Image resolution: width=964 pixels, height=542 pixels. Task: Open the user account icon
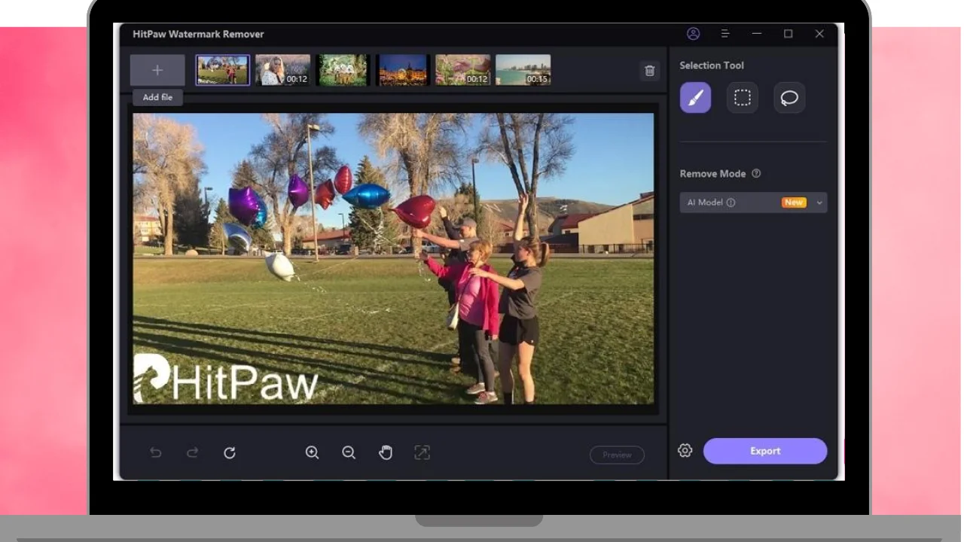tap(694, 34)
